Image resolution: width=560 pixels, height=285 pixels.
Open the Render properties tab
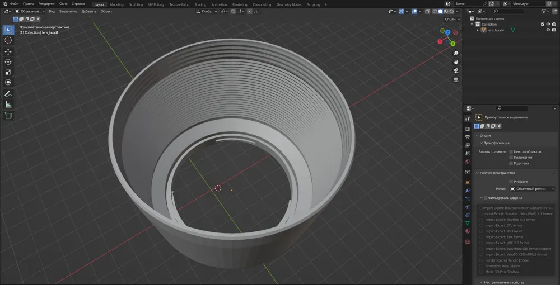click(x=468, y=129)
